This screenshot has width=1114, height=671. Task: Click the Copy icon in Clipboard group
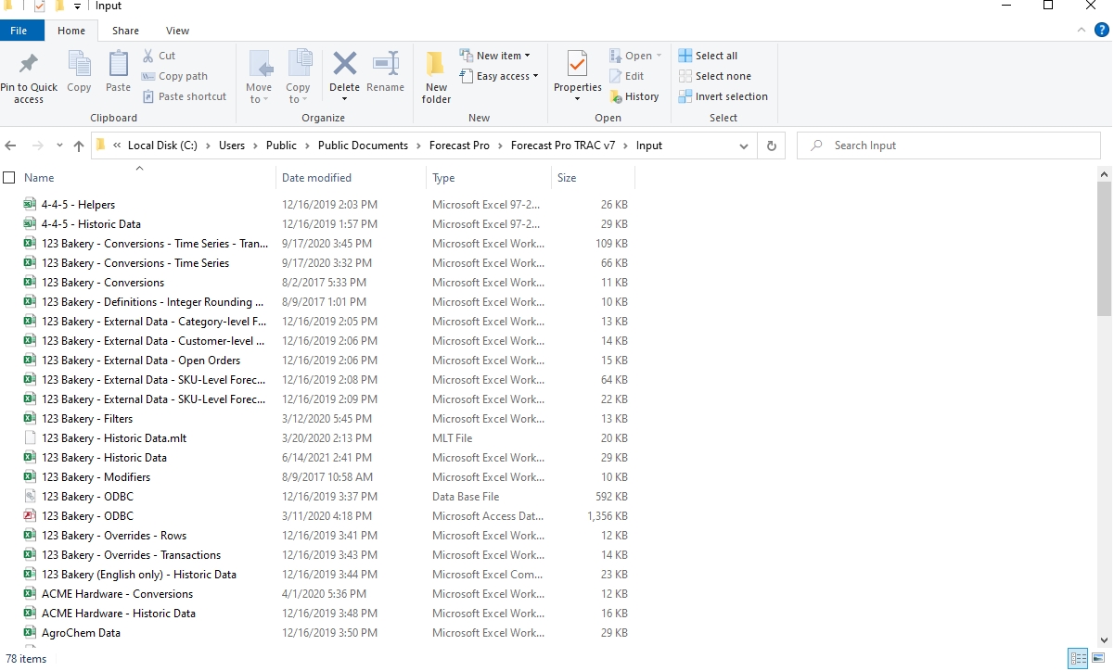point(79,64)
